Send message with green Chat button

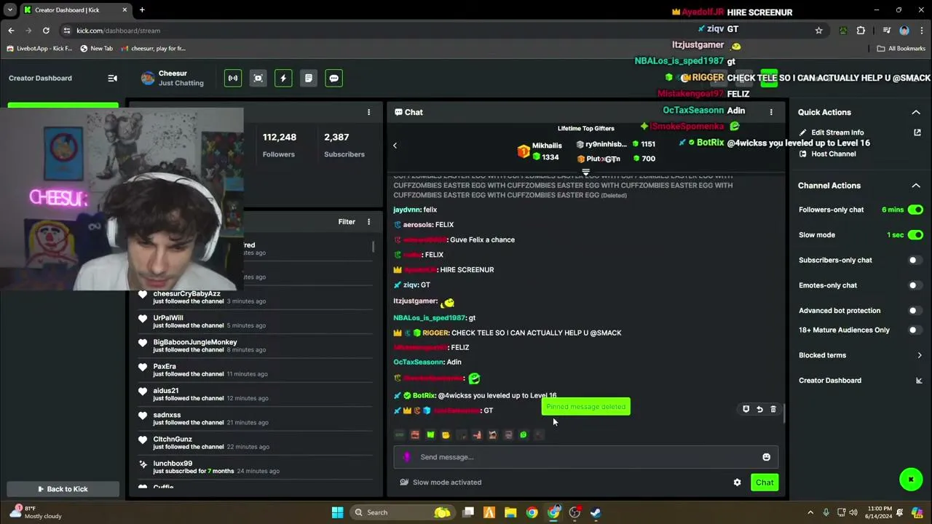[x=765, y=483]
